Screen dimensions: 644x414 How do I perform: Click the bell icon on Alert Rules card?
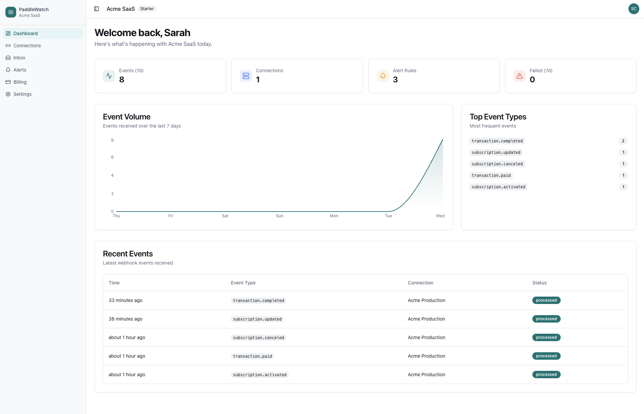pyautogui.click(x=383, y=76)
